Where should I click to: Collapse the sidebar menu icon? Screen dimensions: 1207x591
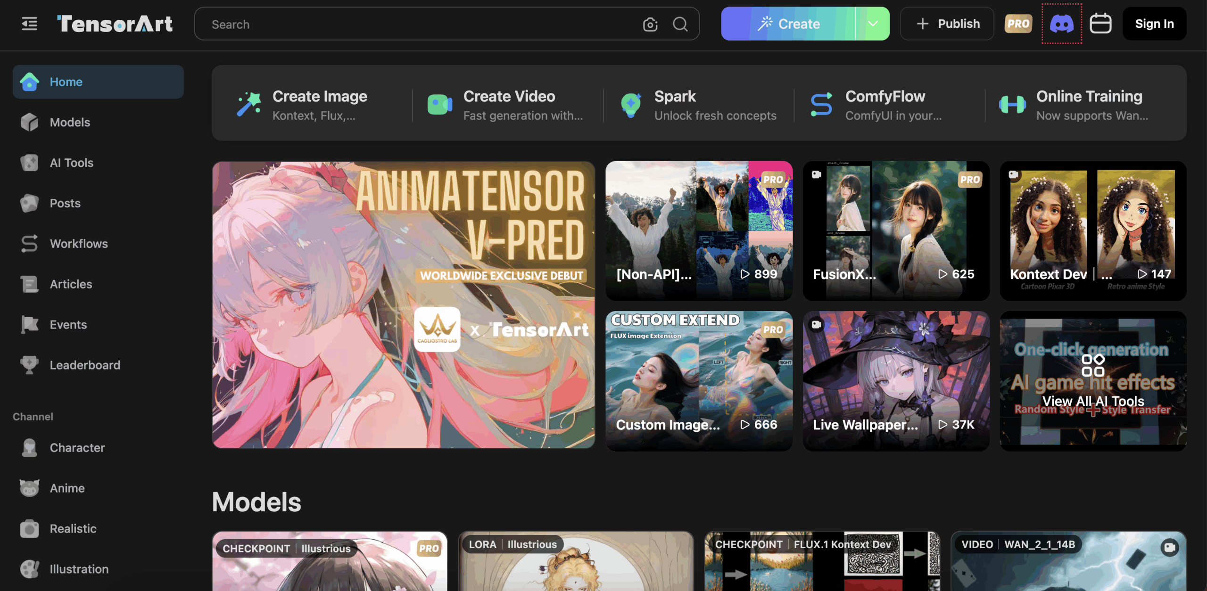[29, 24]
